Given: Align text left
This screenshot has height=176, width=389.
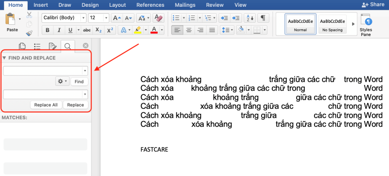Looking at the screenshot, I should click(x=177, y=30).
